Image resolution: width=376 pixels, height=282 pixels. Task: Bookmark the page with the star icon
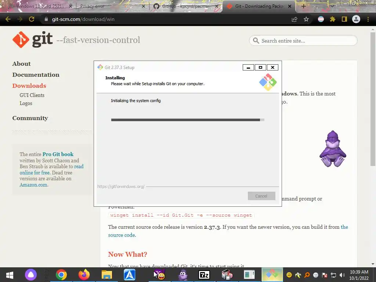306,19
